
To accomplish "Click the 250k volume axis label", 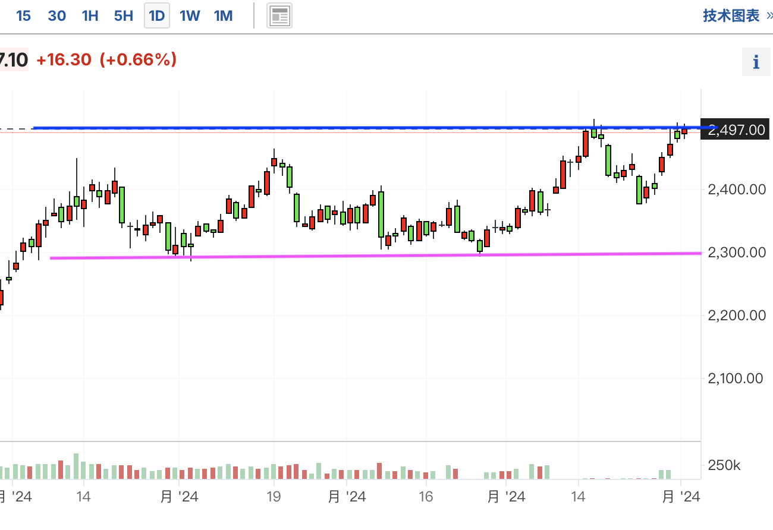I will coord(724,465).
